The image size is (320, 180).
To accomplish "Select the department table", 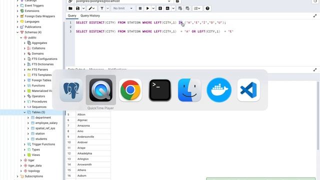I will pyautogui.click(x=43, y=117).
